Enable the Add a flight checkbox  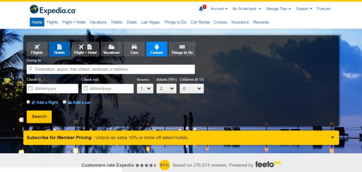click(x=28, y=102)
